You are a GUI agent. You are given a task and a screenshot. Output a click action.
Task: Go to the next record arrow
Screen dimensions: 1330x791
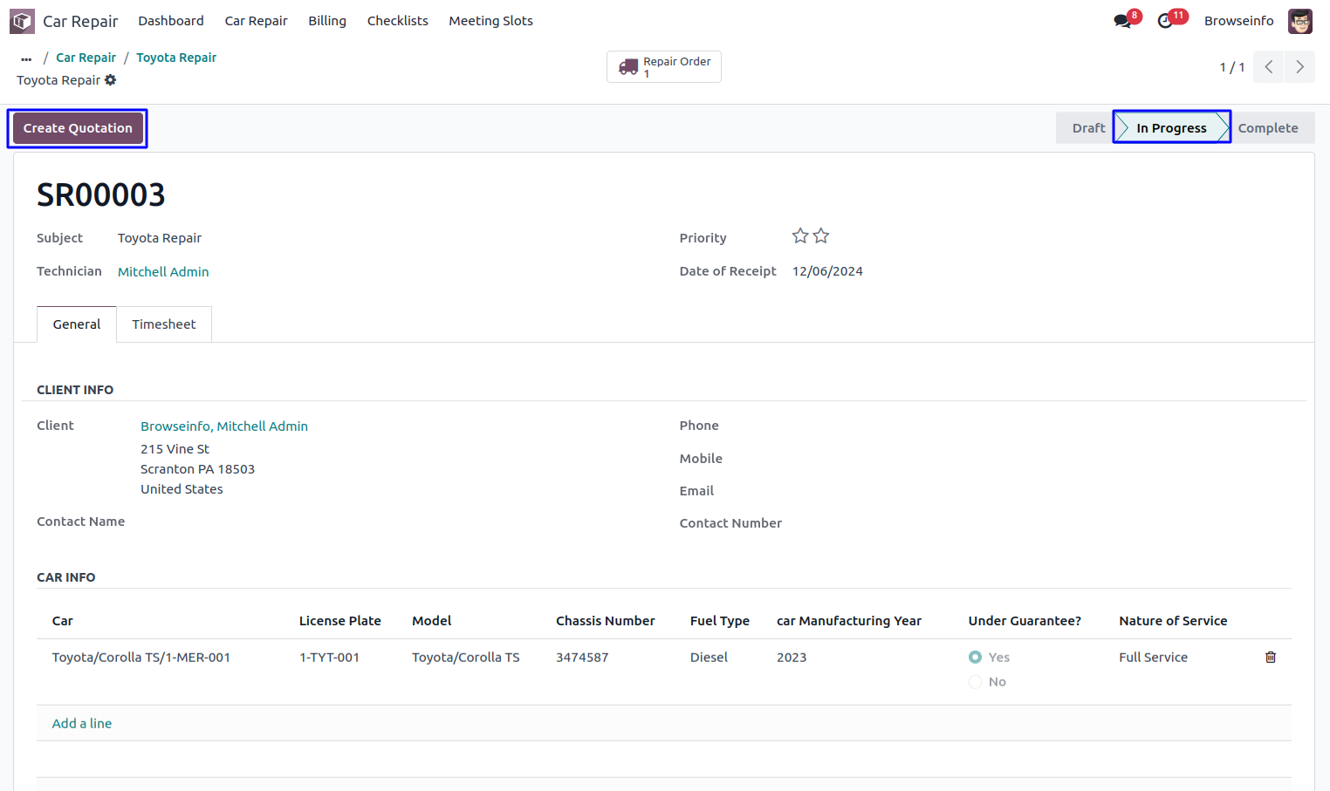[x=1299, y=67]
